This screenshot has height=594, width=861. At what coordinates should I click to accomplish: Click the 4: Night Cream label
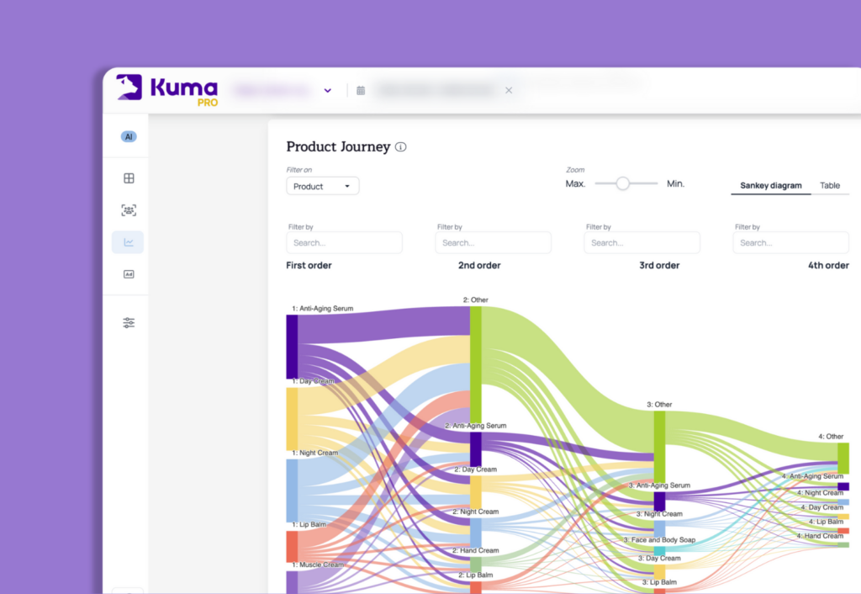pyautogui.click(x=820, y=493)
